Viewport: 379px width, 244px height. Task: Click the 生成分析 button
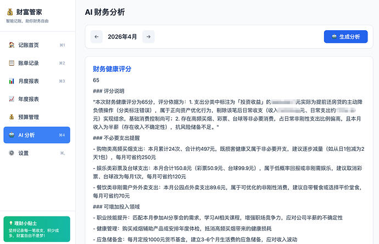345,37
